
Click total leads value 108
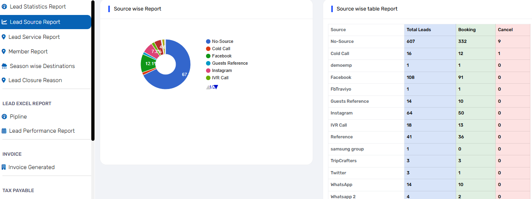[410, 77]
